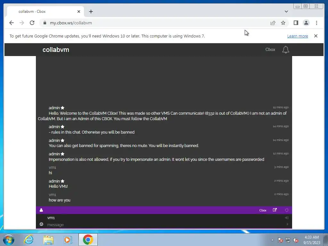Viewport: 328px width, 246px height.
Task: Click the message 'how are you'
Action: [x=59, y=200]
